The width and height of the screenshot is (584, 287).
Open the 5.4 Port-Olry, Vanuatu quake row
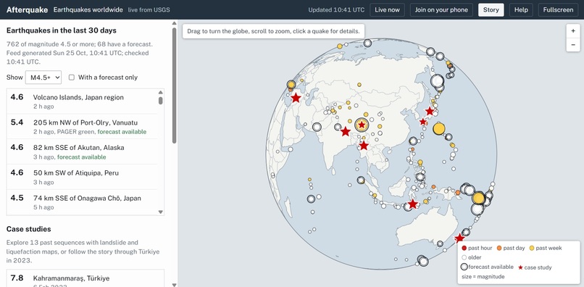(82, 127)
